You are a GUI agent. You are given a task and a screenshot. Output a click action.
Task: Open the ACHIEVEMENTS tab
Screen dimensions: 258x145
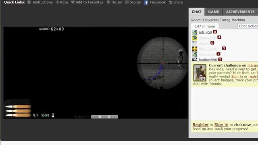[x=240, y=12]
